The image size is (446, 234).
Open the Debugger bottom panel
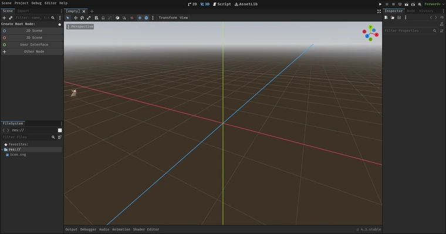[88, 229]
